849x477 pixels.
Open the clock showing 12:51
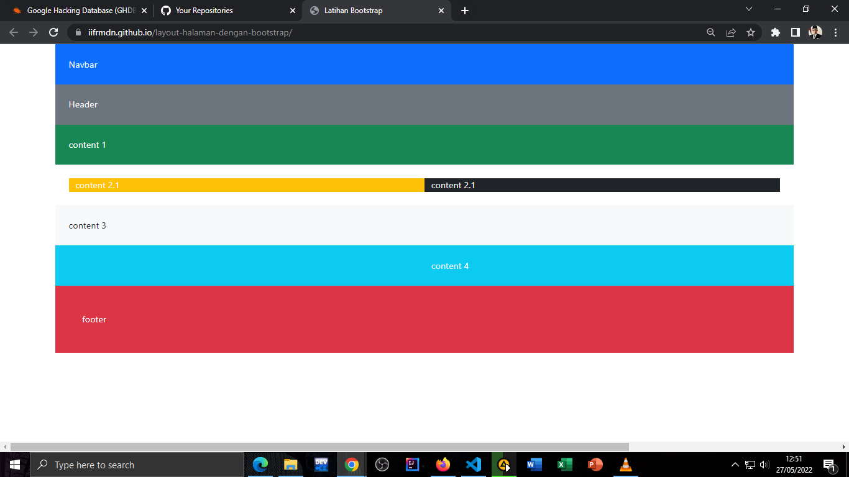(x=794, y=465)
